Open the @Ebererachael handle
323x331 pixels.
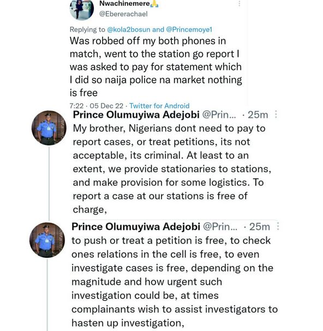[123, 14]
